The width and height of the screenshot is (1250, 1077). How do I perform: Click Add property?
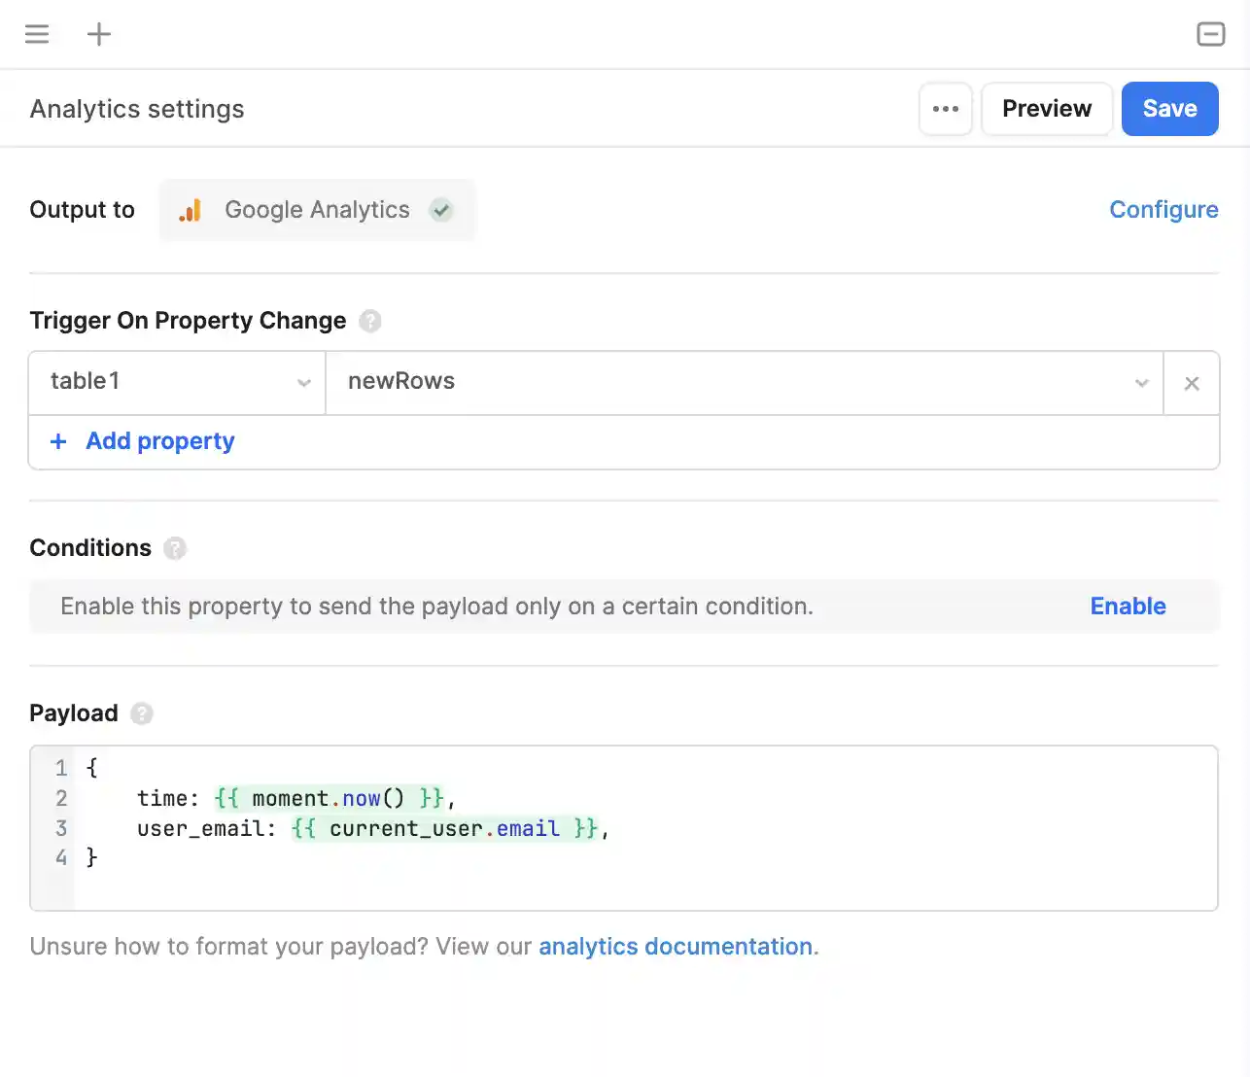[159, 441]
